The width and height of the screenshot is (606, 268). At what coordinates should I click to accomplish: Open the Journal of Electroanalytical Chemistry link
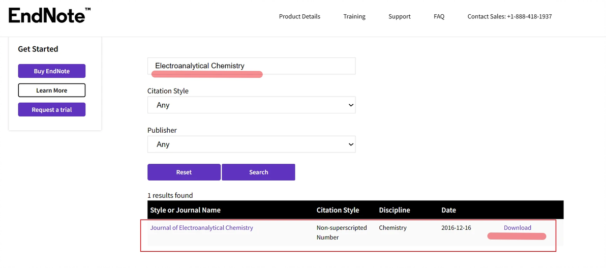[202, 228]
